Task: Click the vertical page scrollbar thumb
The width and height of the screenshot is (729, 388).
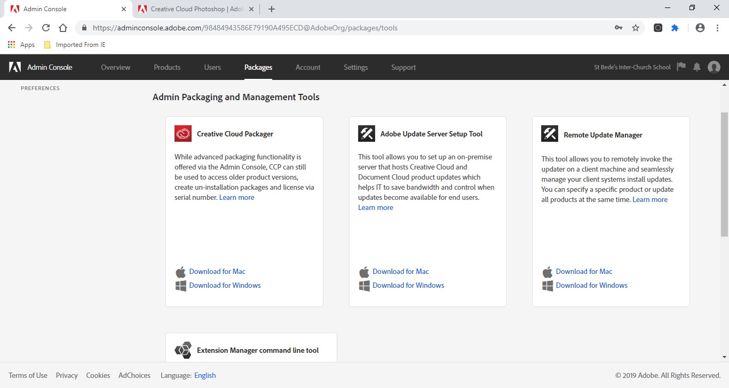Action: pyautogui.click(x=724, y=174)
